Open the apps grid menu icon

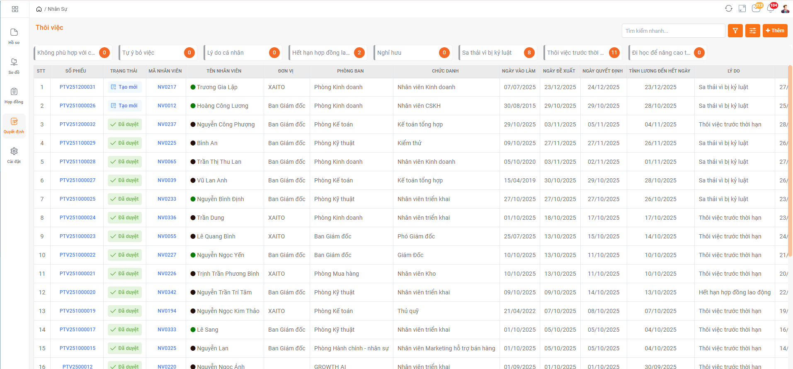15,9
